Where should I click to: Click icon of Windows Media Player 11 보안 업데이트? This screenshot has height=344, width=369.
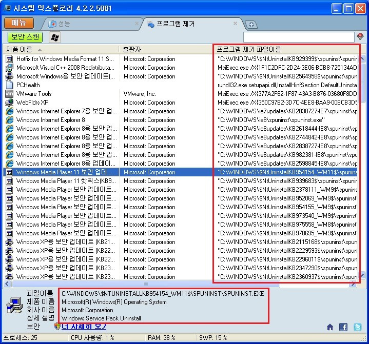click(9, 172)
